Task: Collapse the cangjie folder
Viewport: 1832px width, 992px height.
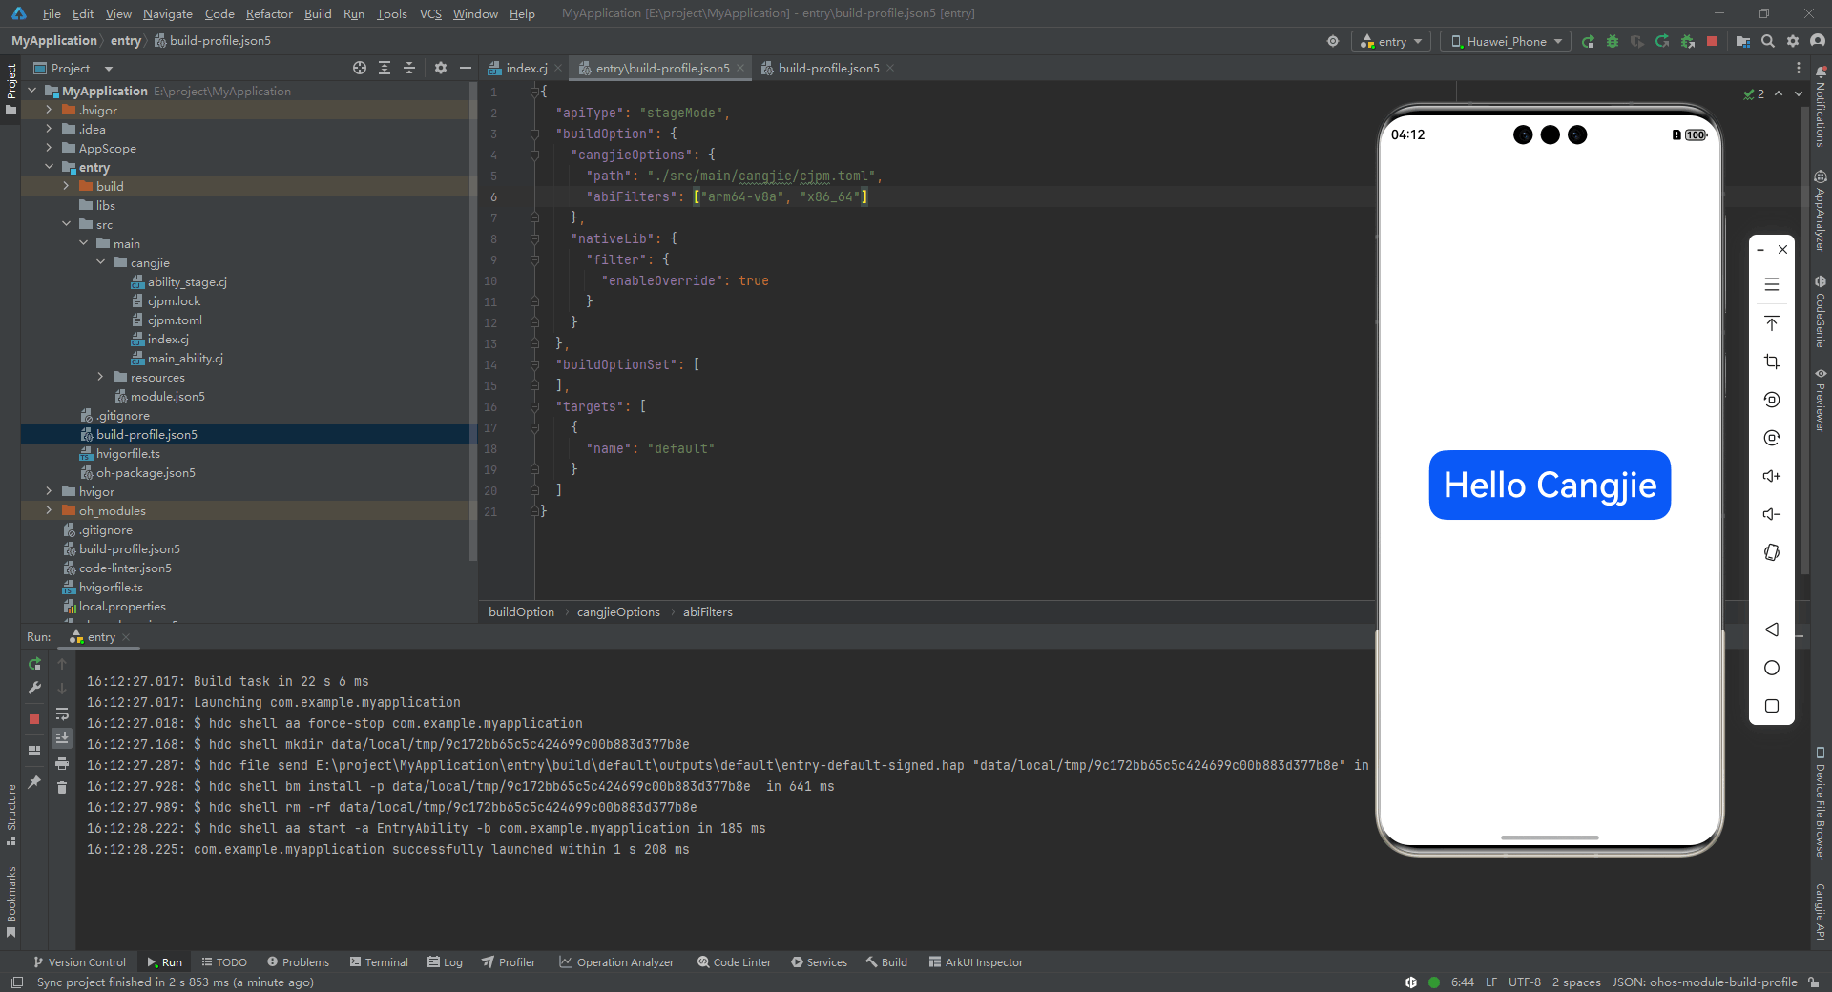Action: click(x=101, y=262)
